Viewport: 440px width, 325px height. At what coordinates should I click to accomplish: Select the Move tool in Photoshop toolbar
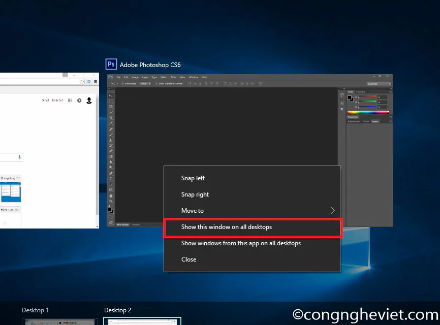pyautogui.click(x=111, y=96)
